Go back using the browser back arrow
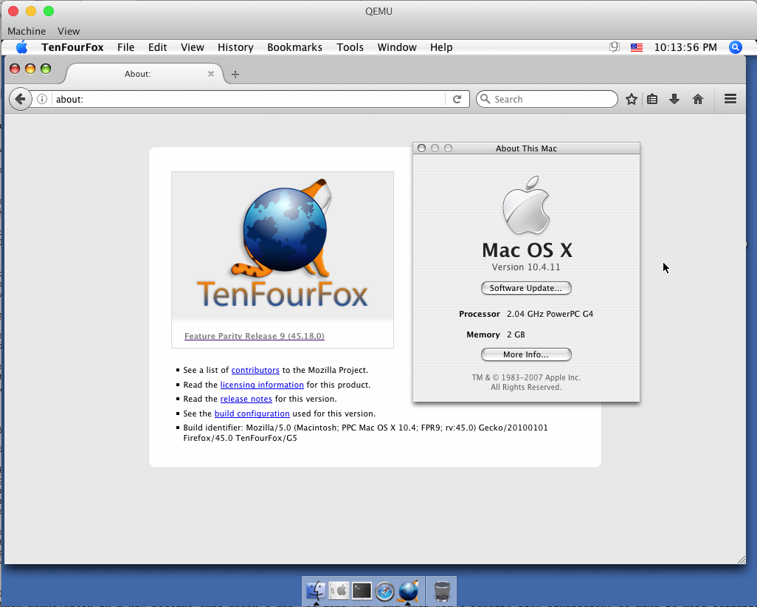757x607 pixels. tap(20, 99)
